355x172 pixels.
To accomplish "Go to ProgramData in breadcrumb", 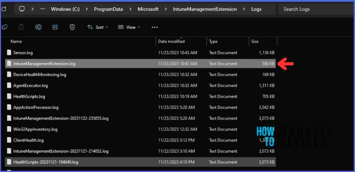I will tap(108, 9).
